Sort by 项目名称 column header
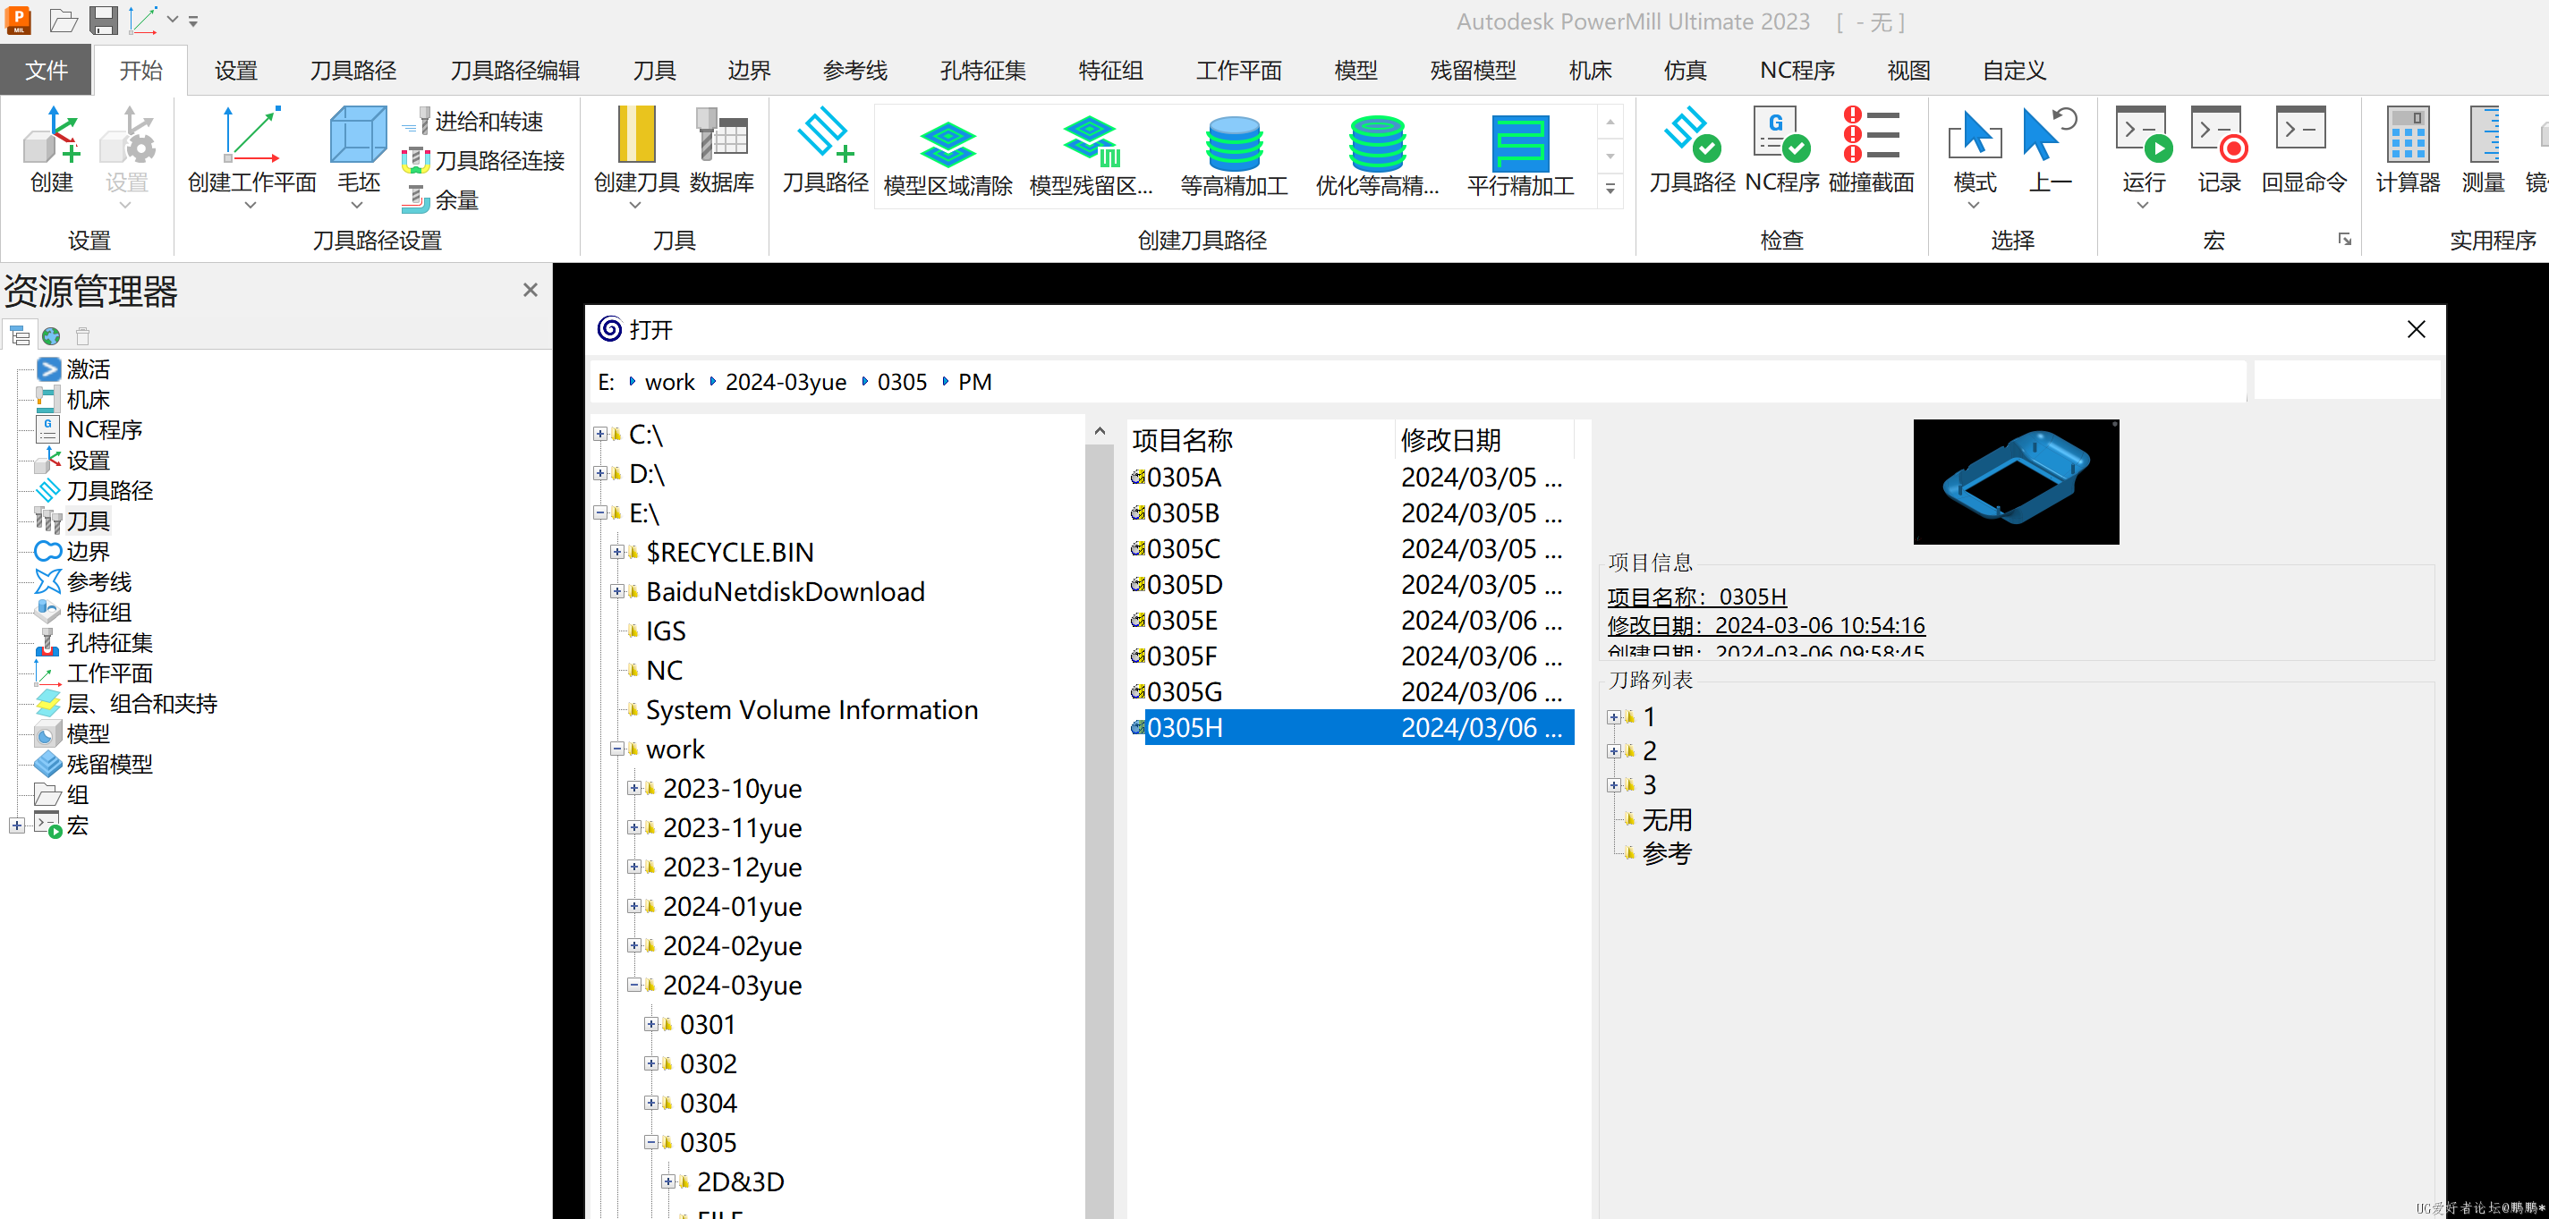The height and width of the screenshot is (1219, 2549). tap(1261, 440)
